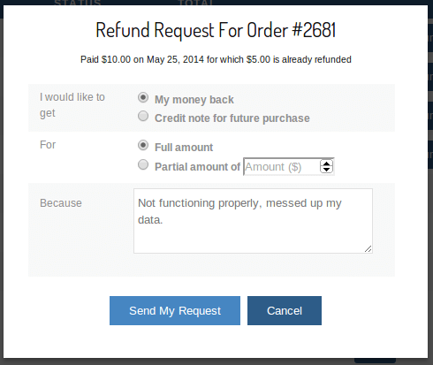Increase amount with the up stepper arrow

tap(326, 163)
